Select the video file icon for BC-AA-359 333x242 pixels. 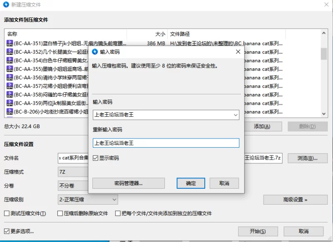(10, 103)
